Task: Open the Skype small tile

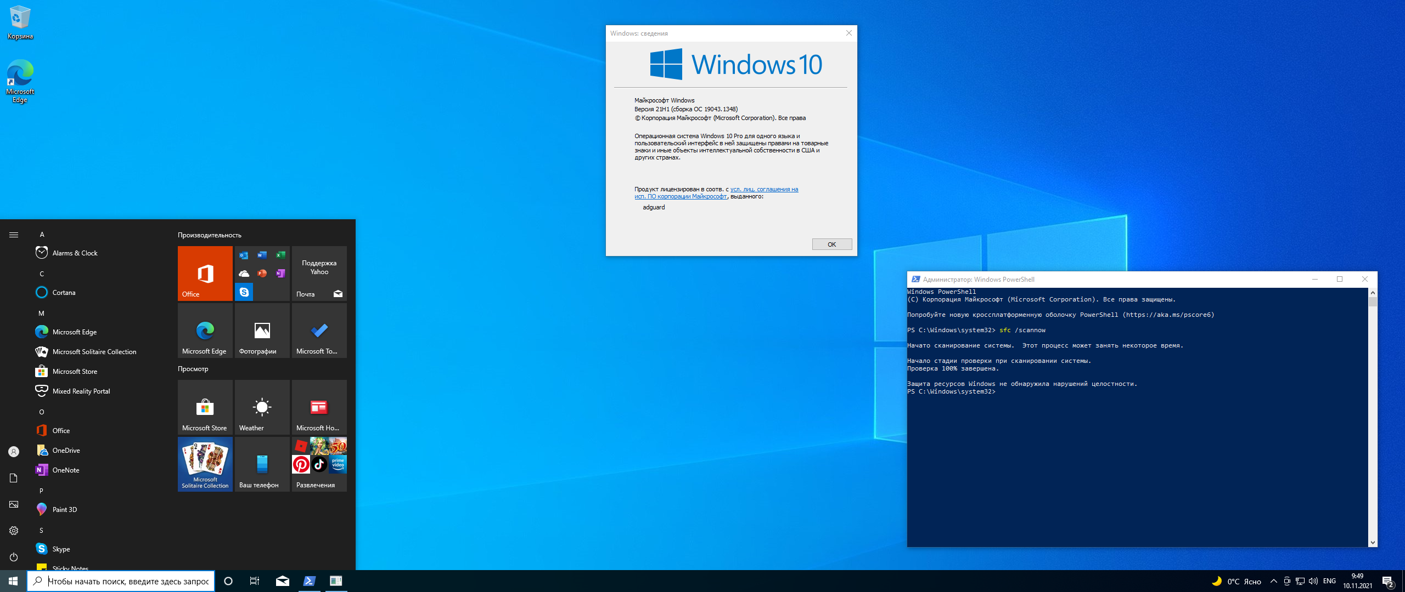Action: 244,292
